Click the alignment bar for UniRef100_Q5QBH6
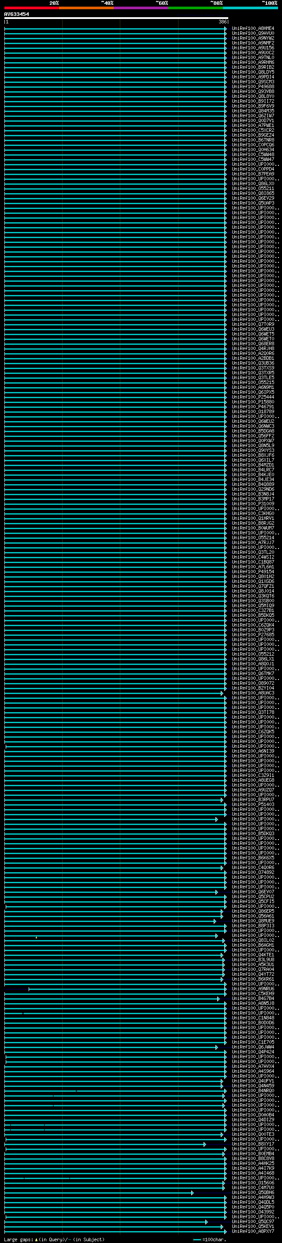Image resolution: width=282 pixels, height=1243 pixels. tap(99, 1193)
